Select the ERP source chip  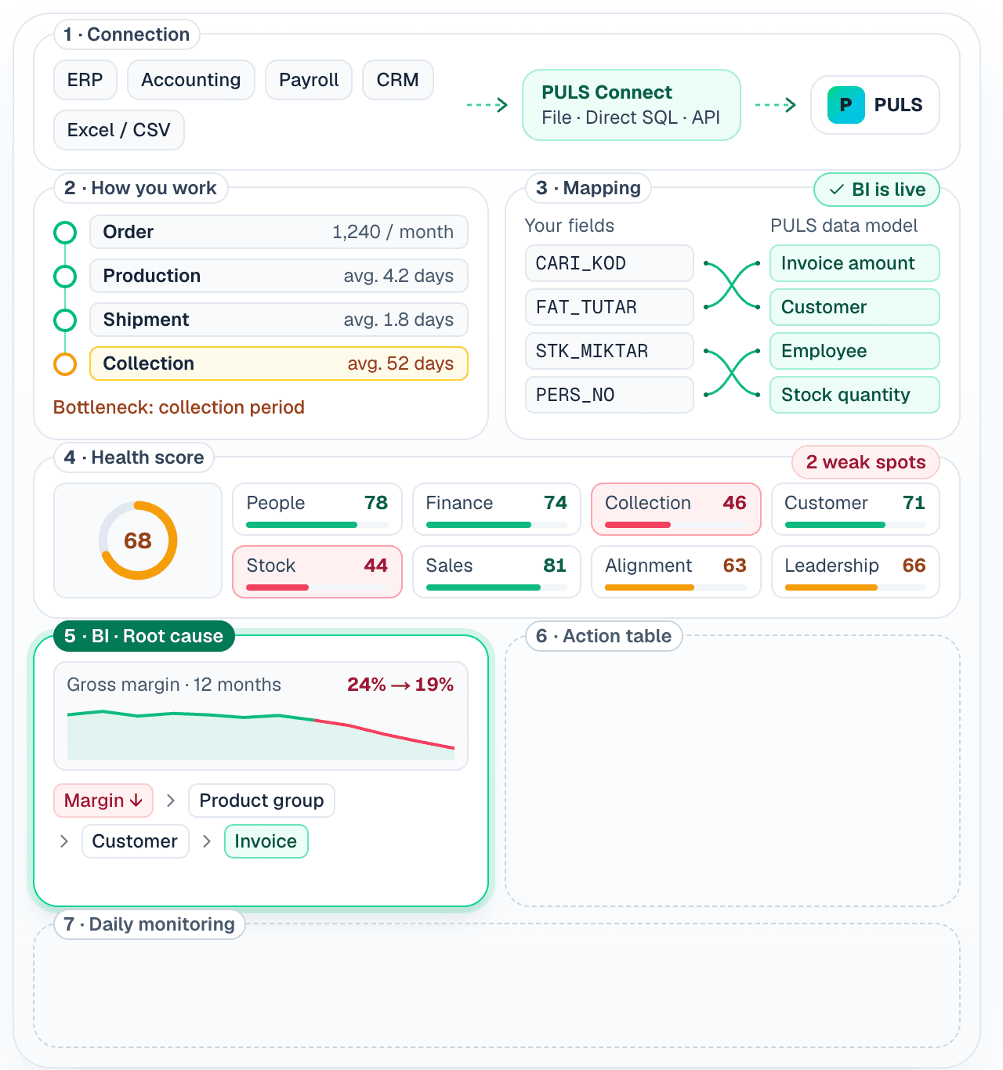[x=85, y=80]
